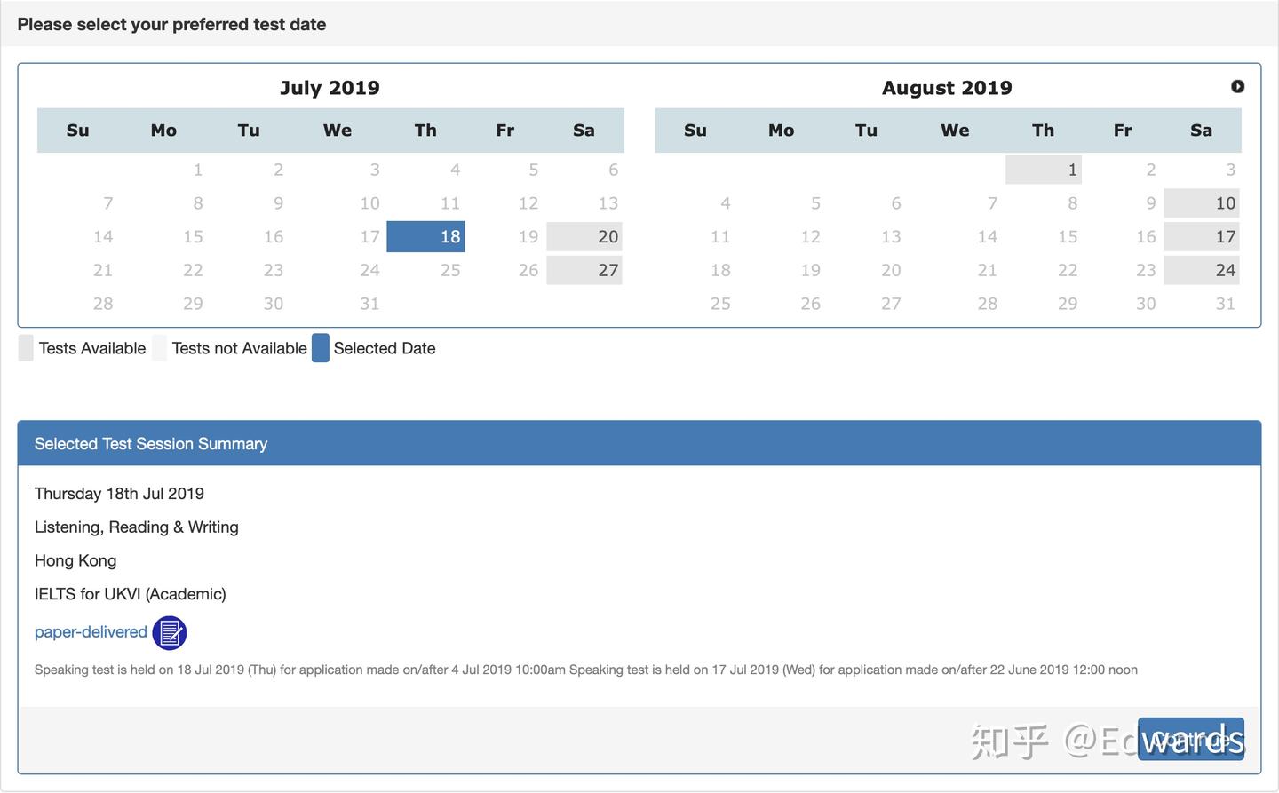This screenshot has width=1279, height=793.
Task: Click the selected July 18 date cell
Action: coord(425,236)
